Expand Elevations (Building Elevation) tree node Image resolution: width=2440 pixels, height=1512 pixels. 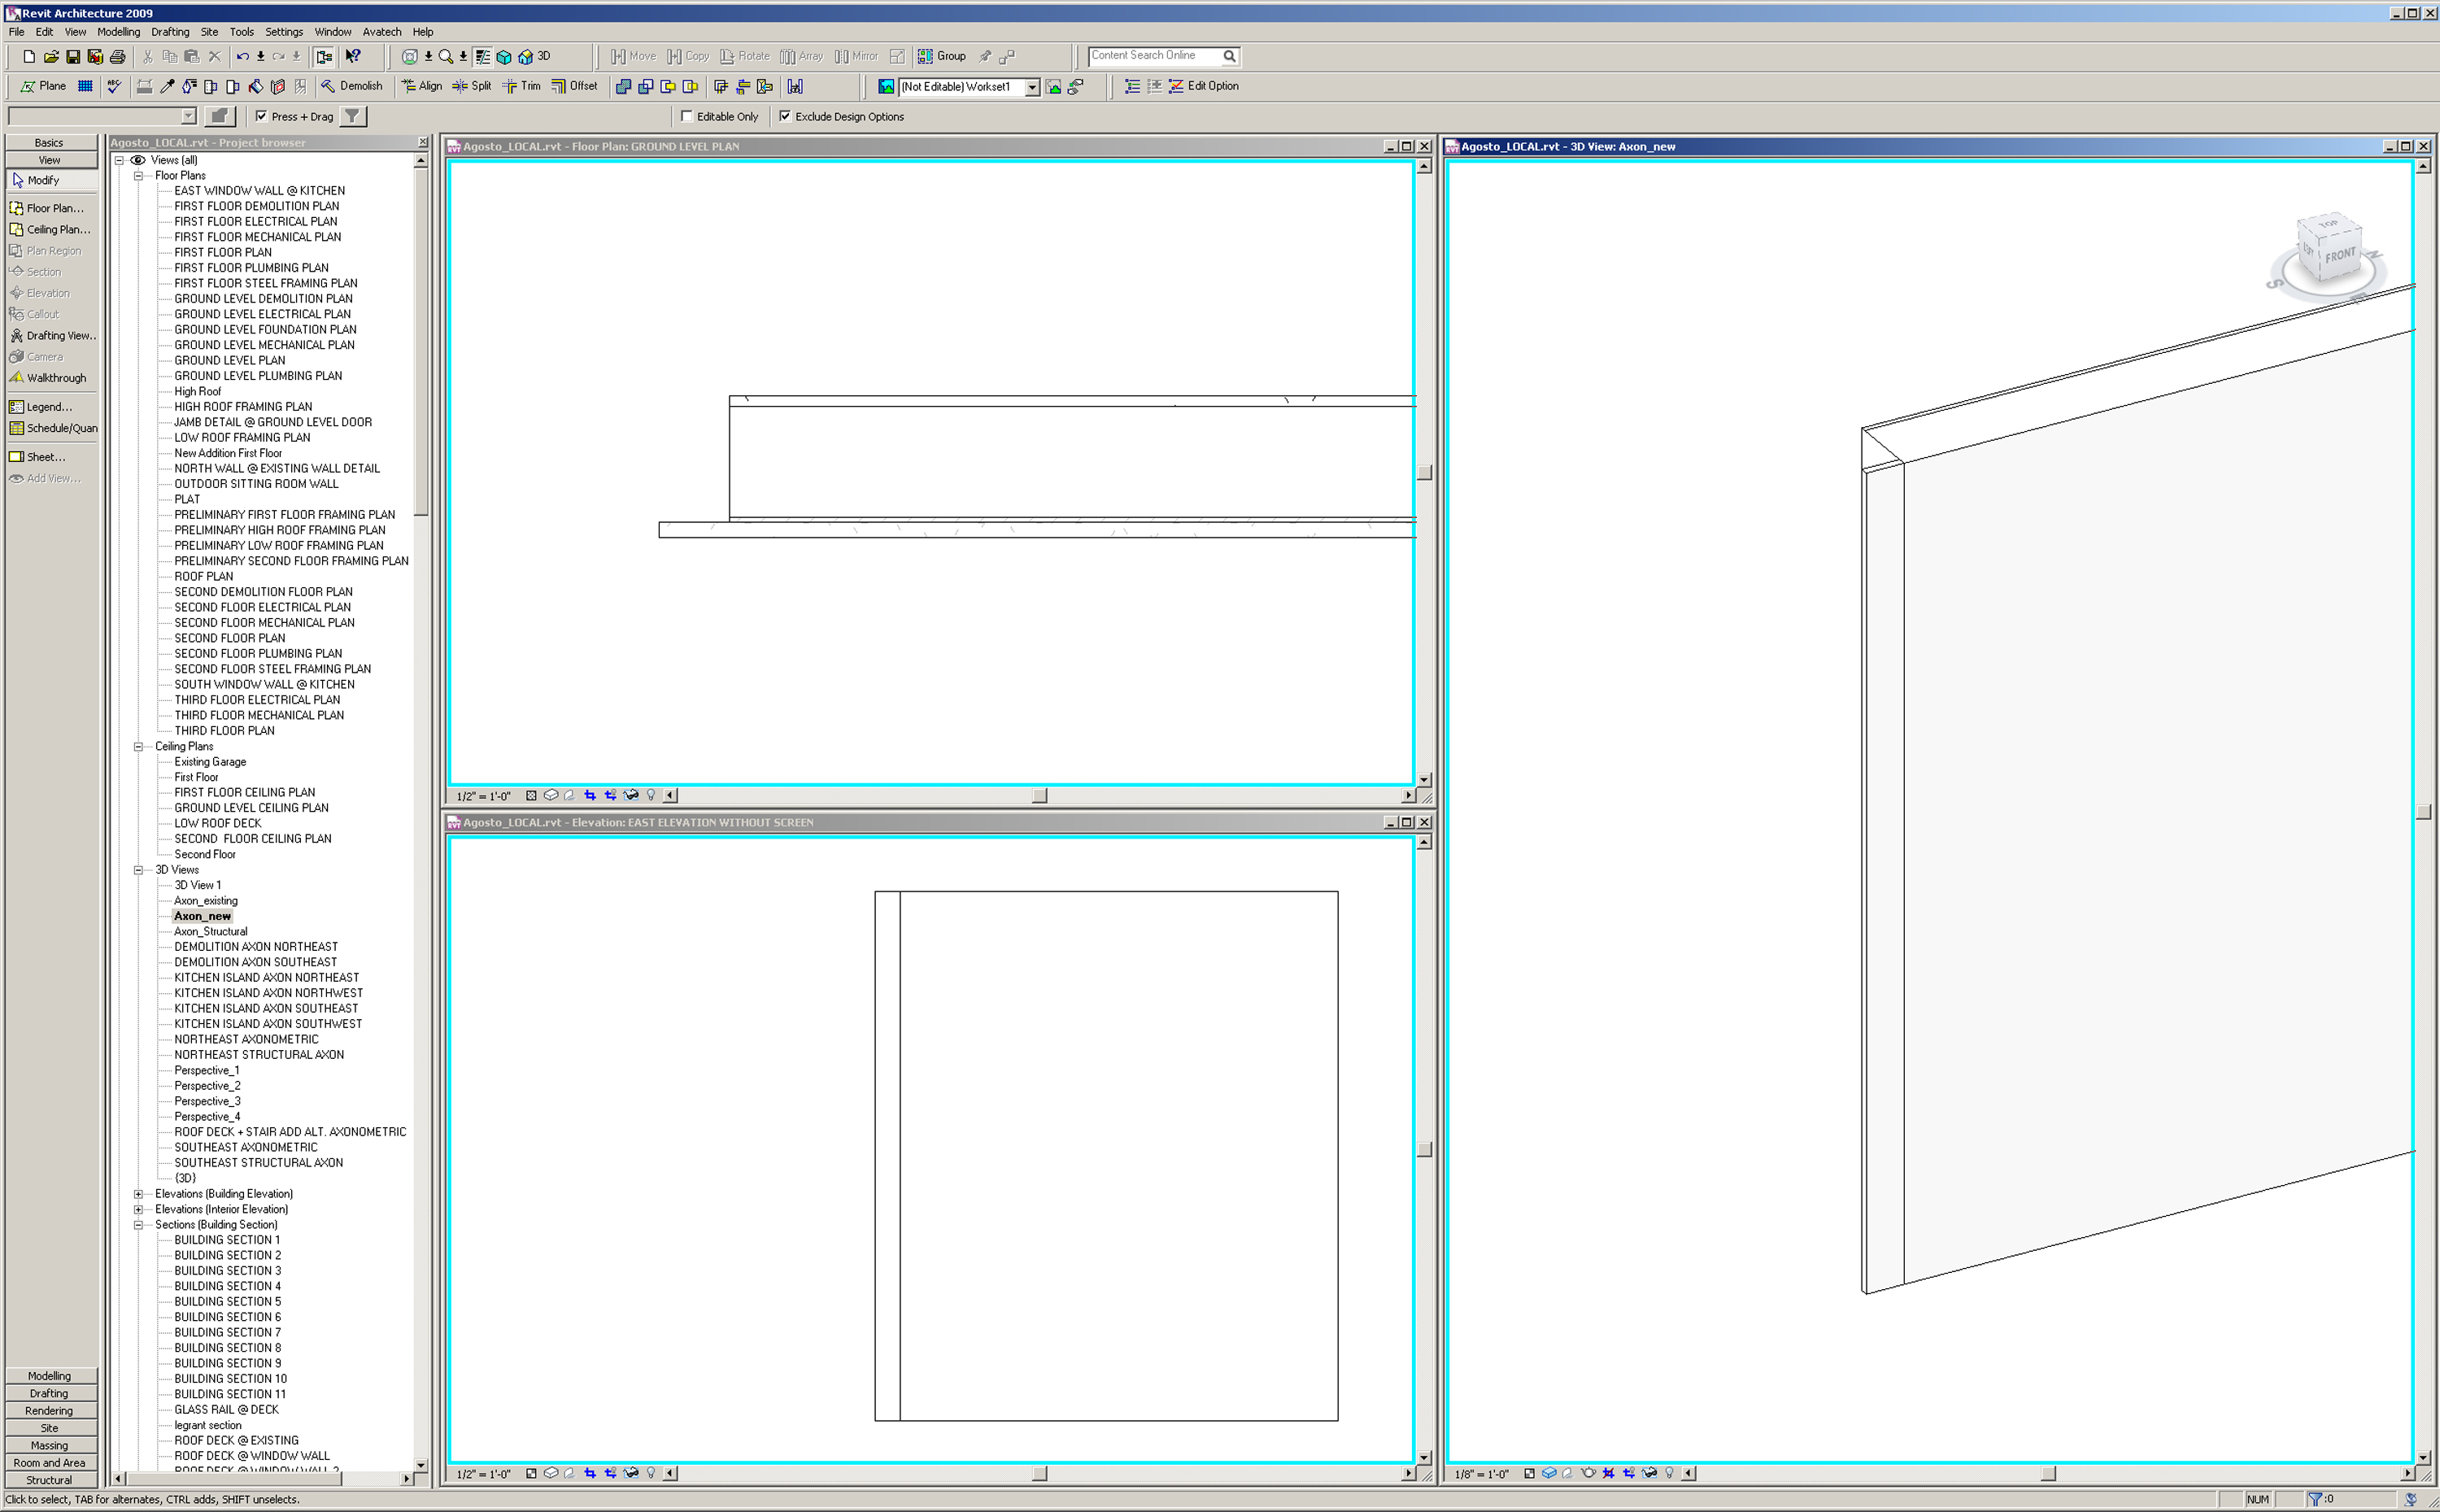(x=138, y=1194)
